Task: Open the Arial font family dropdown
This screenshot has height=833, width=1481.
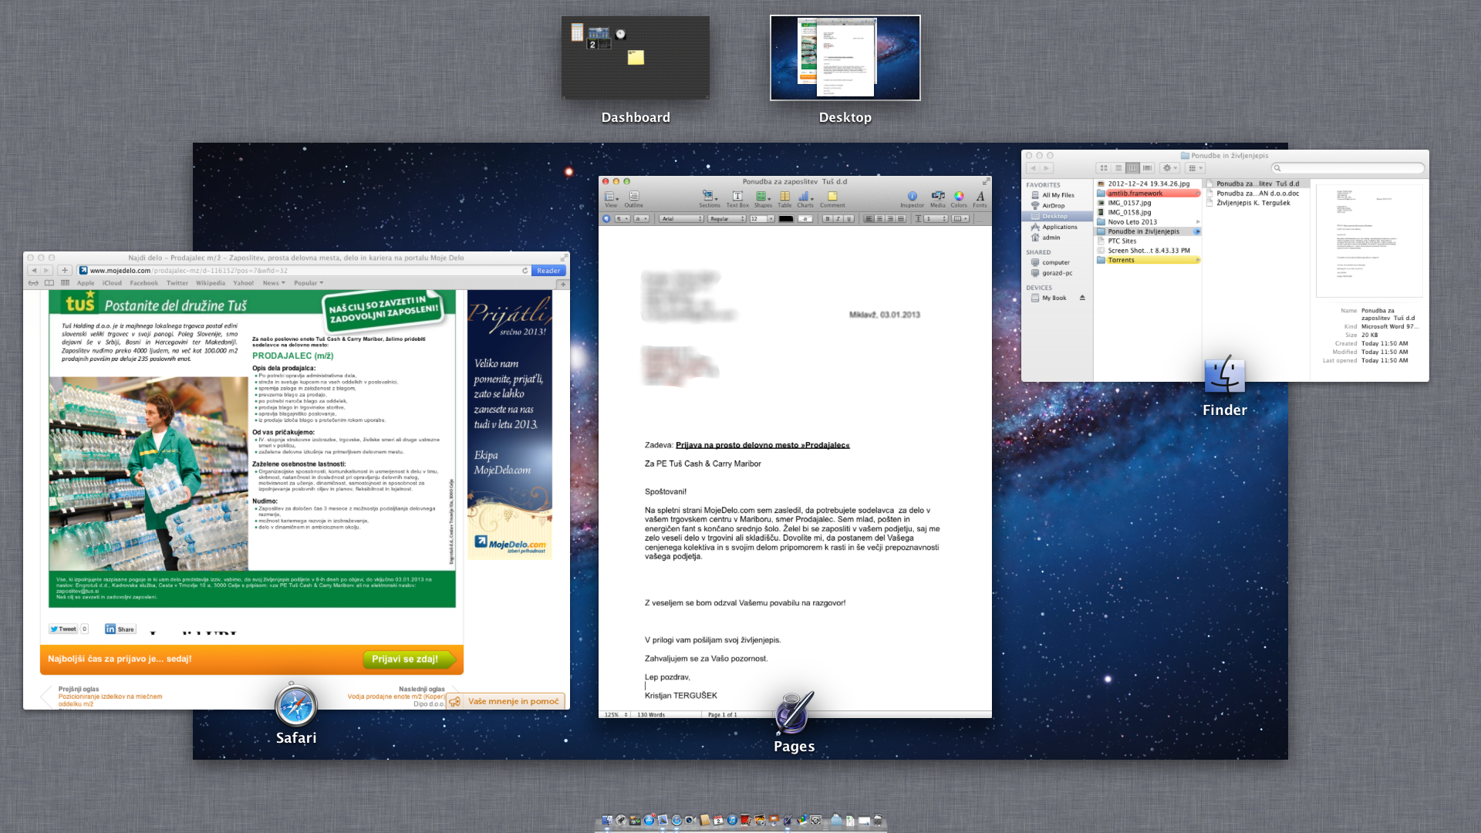Action: pyautogui.click(x=682, y=219)
